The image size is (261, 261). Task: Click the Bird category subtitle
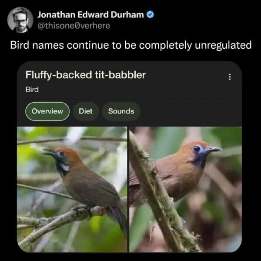tap(32, 90)
